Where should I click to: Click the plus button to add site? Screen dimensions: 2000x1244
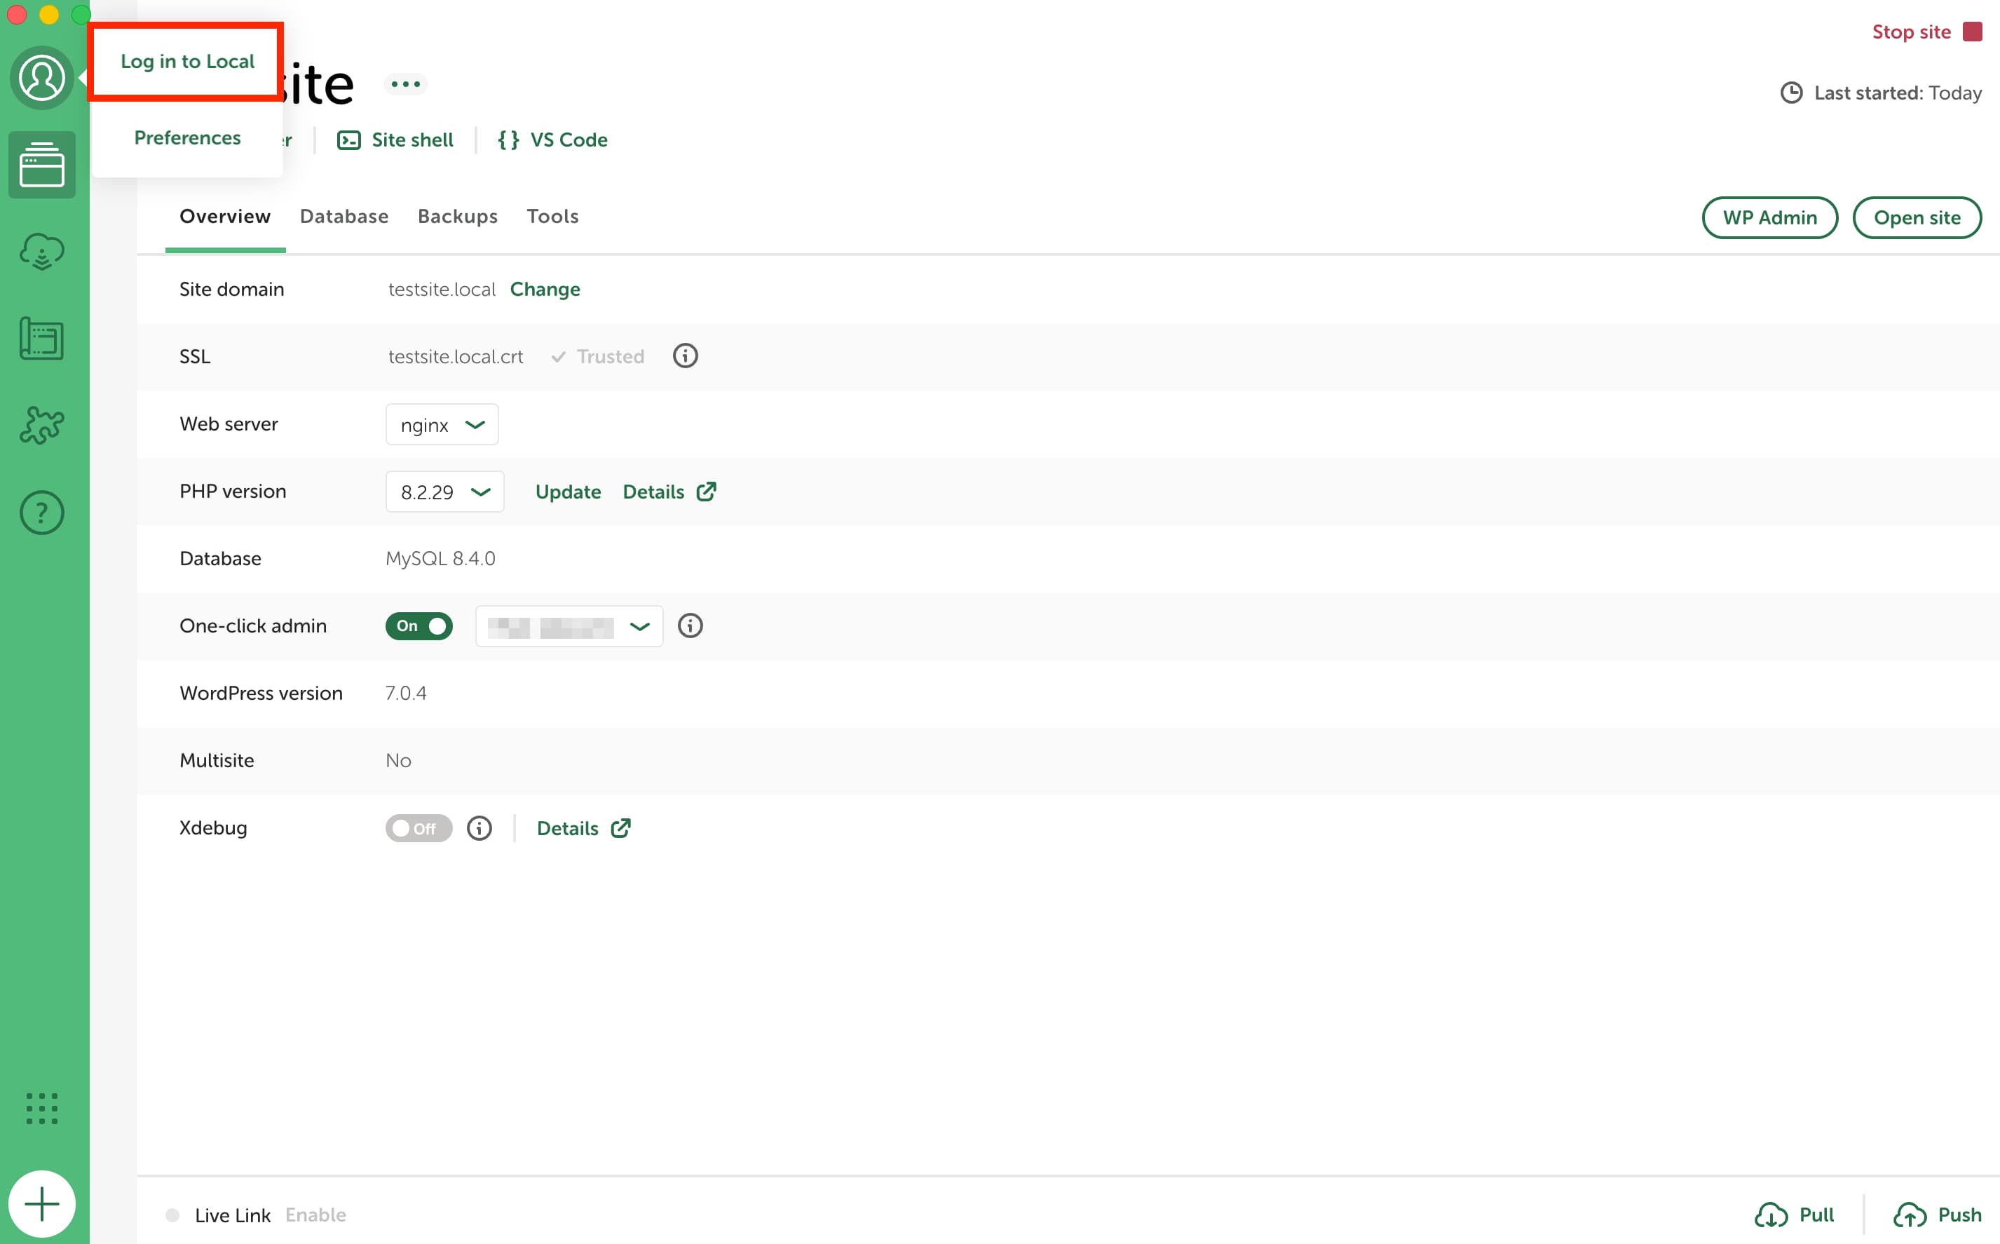(42, 1204)
